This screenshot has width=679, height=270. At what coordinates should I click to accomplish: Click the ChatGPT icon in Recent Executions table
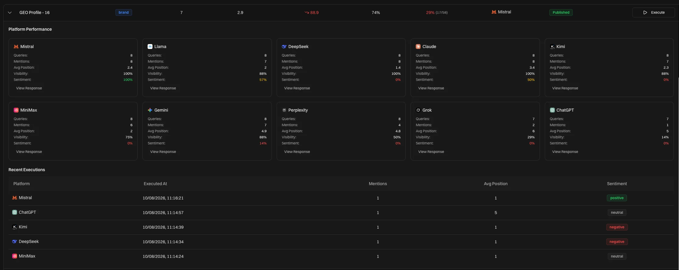click(x=15, y=212)
